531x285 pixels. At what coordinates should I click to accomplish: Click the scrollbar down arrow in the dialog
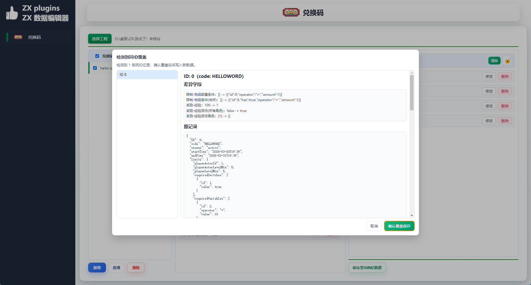(x=412, y=215)
